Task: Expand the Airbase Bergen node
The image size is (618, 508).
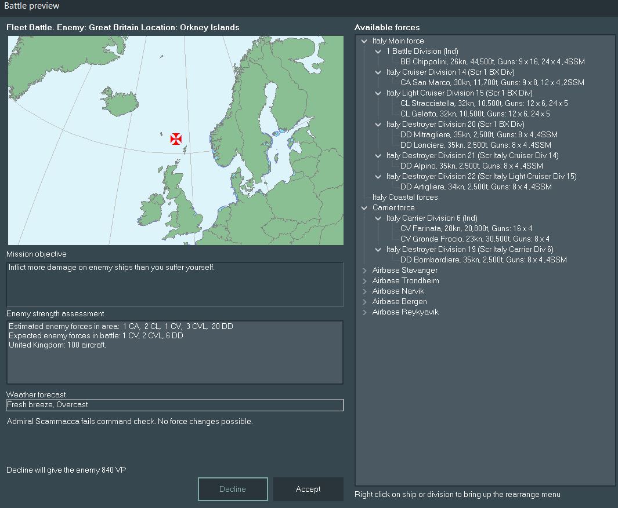Action: [364, 302]
